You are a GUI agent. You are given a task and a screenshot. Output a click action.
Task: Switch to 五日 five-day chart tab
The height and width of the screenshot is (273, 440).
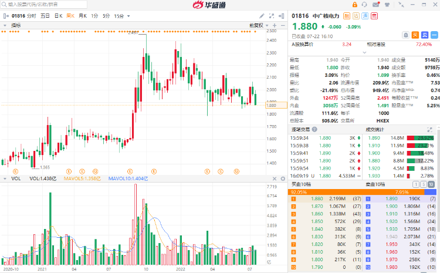(x=45, y=16)
